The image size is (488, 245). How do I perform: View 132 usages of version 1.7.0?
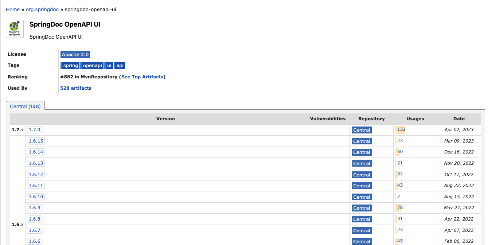coord(401,129)
